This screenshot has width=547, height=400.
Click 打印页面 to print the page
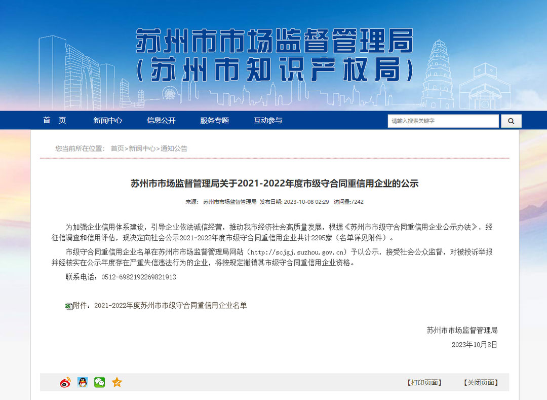(424, 382)
